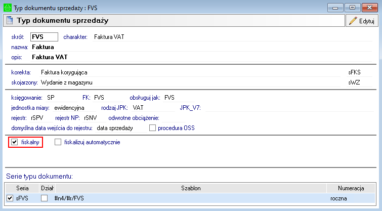
Task: Open the korekta linked document label
Action: coord(21,72)
